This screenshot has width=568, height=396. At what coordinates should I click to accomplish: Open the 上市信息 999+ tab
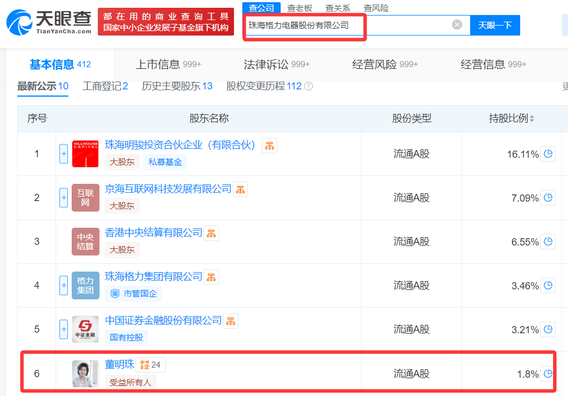168,64
